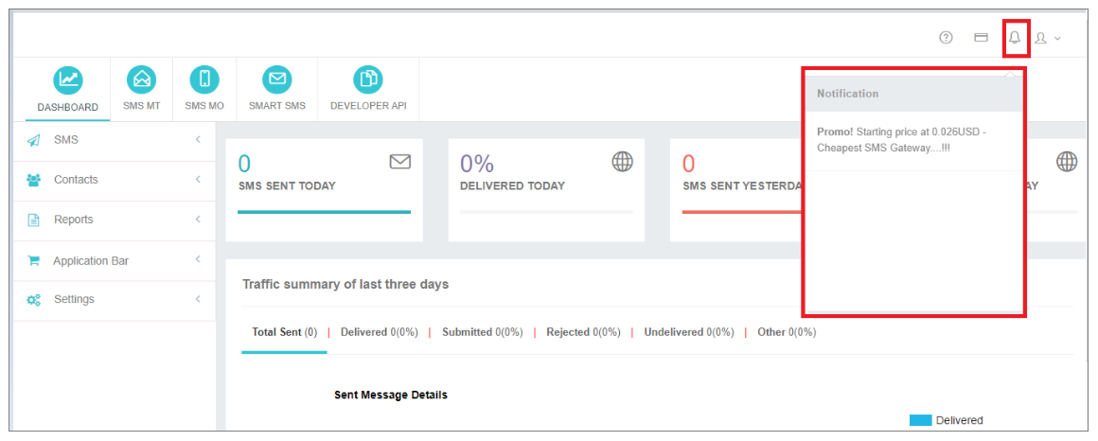Click the Settings gears sidebar icon

(x=34, y=300)
